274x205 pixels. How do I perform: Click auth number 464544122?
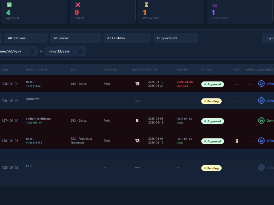pyautogui.click(x=33, y=86)
